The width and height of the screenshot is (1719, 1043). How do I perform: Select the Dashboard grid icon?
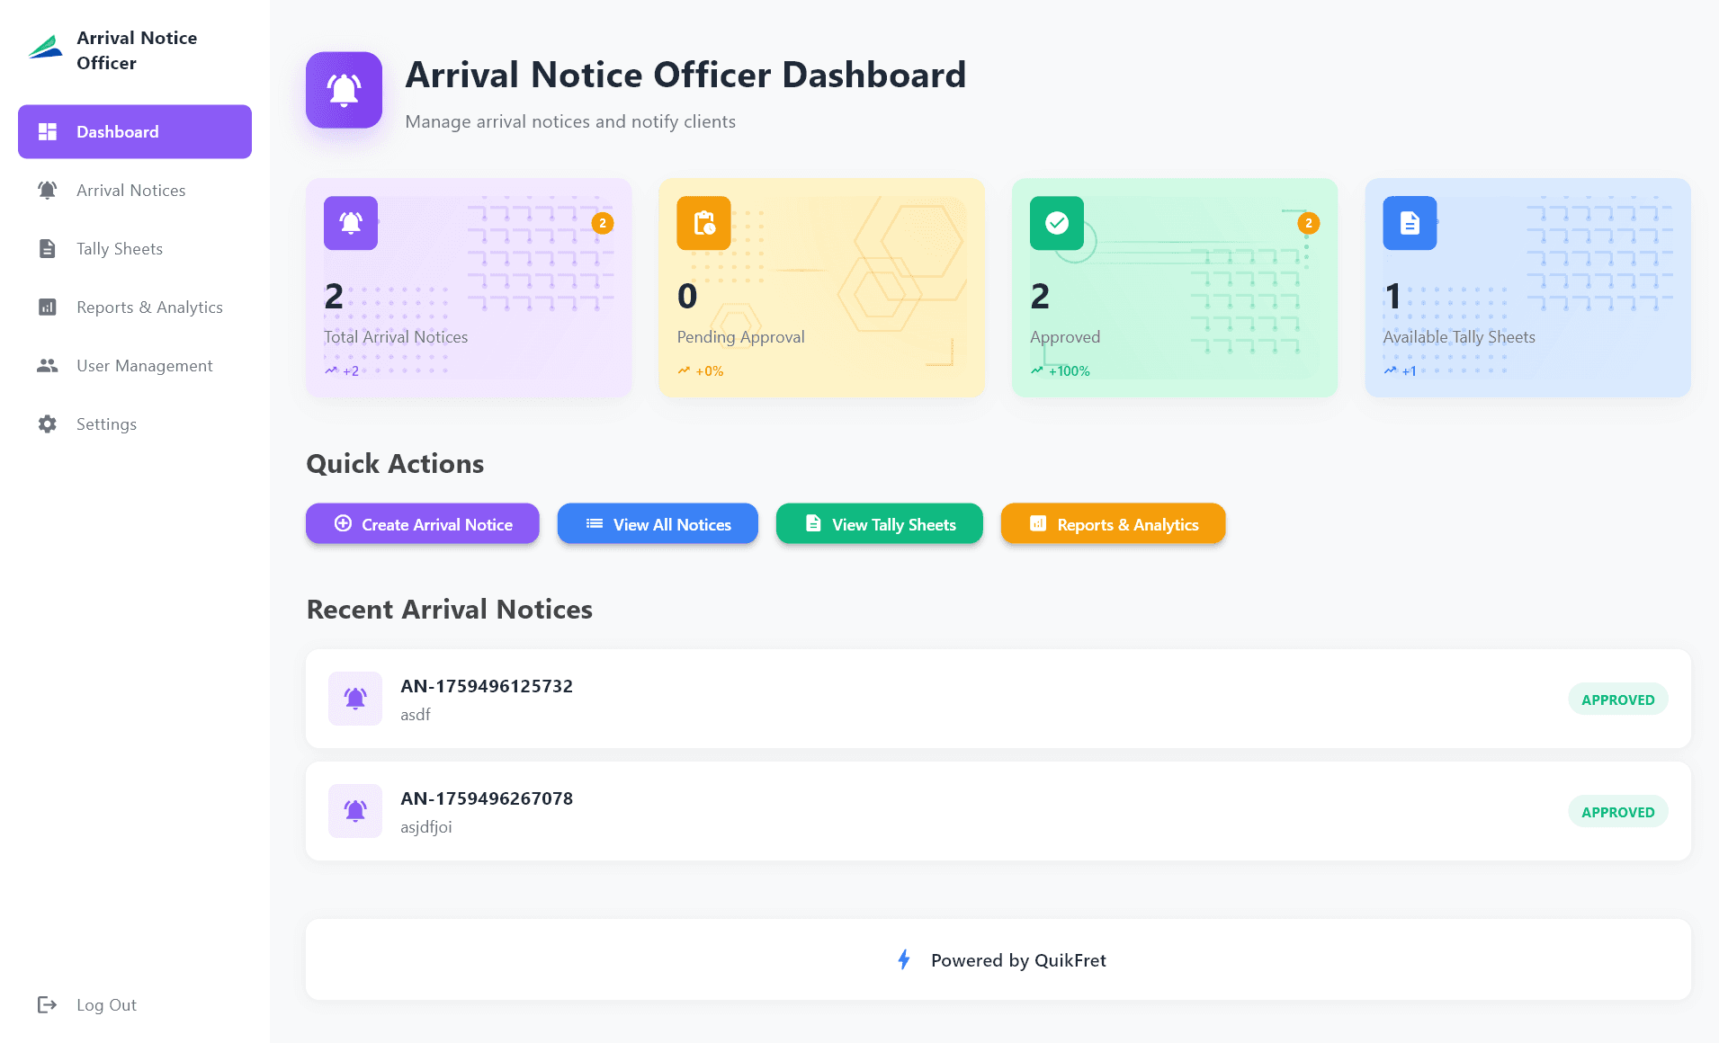(x=48, y=131)
